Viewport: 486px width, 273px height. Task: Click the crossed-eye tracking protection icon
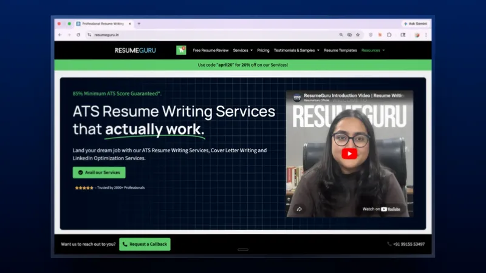click(x=349, y=35)
